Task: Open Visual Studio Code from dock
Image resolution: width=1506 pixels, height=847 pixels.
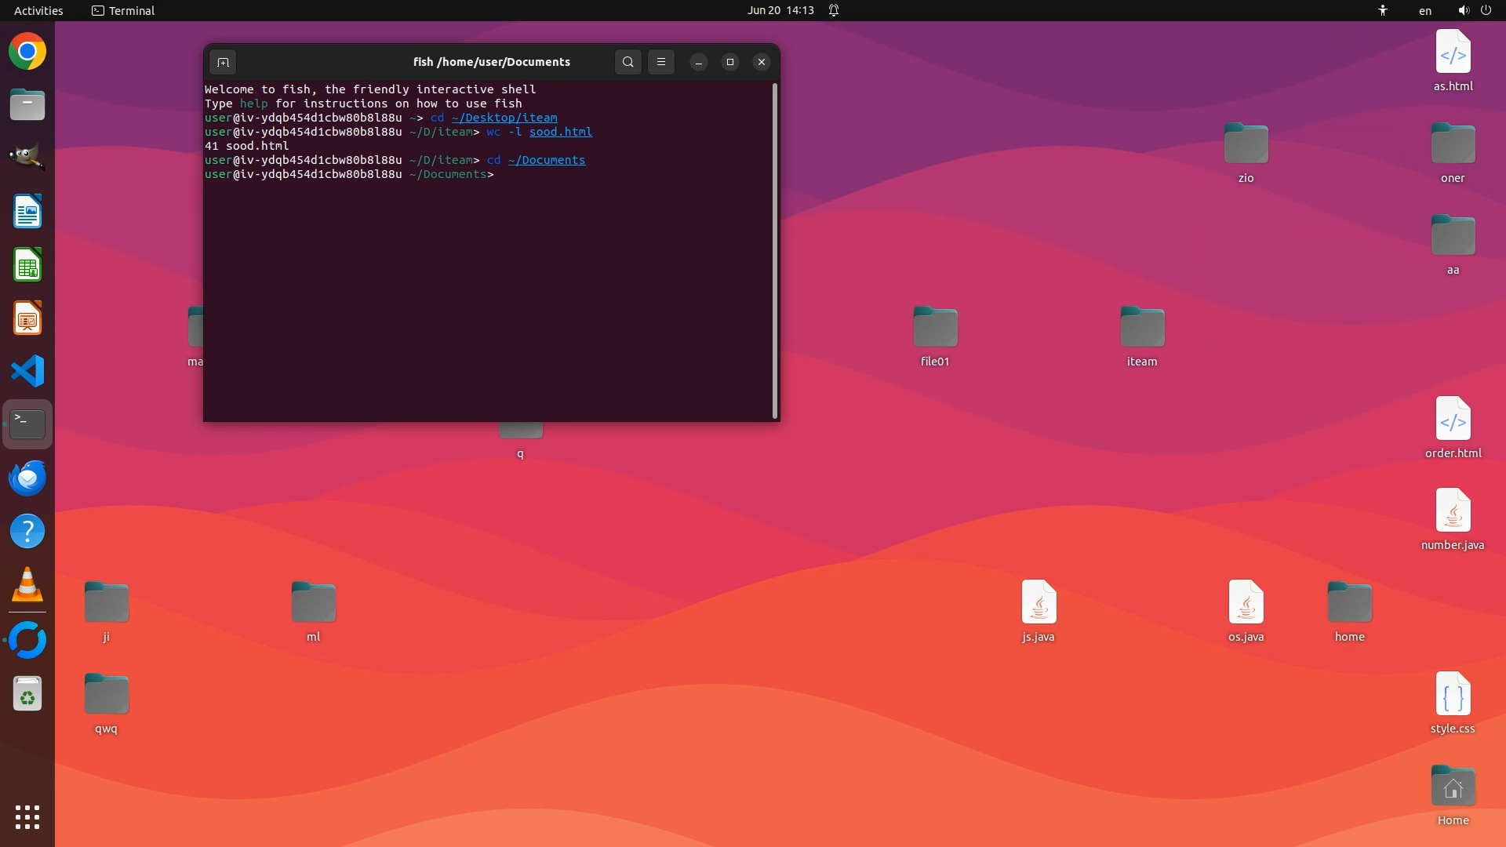Action: [27, 371]
